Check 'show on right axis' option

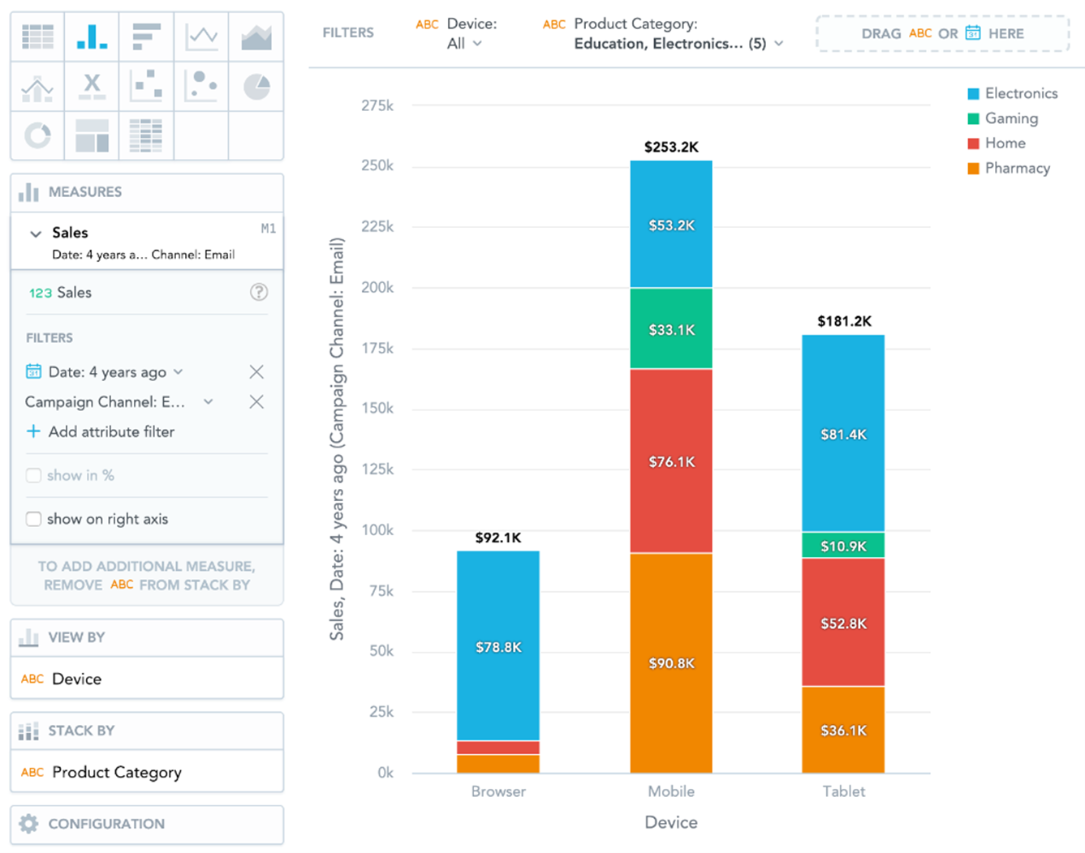tap(33, 519)
